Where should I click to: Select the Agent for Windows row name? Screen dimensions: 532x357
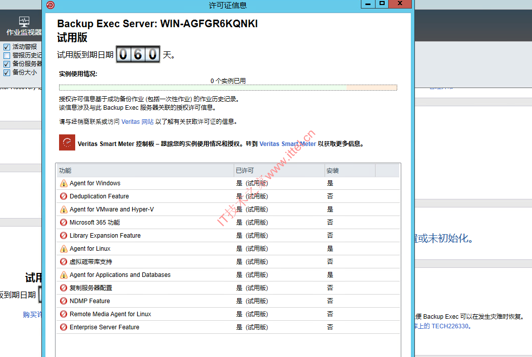click(95, 183)
